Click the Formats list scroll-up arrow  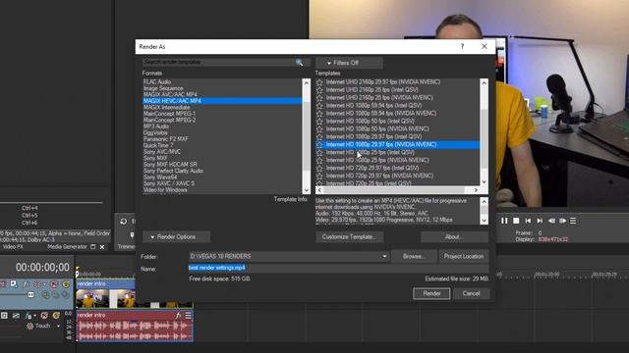(x=307, y=82)
